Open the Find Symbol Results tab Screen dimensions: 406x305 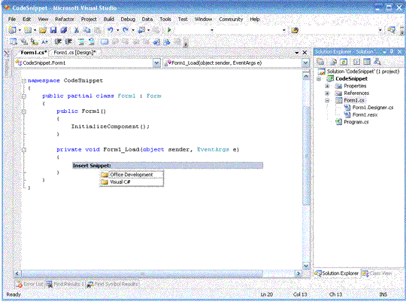(x=112, y=285)
